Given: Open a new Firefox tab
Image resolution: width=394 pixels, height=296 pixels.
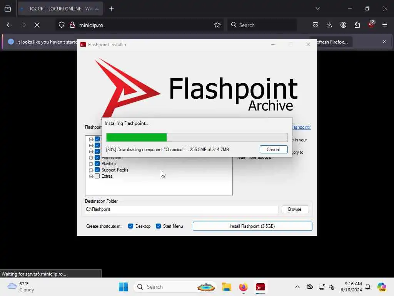Looking at the screenshot, I should tap(112, 9).
